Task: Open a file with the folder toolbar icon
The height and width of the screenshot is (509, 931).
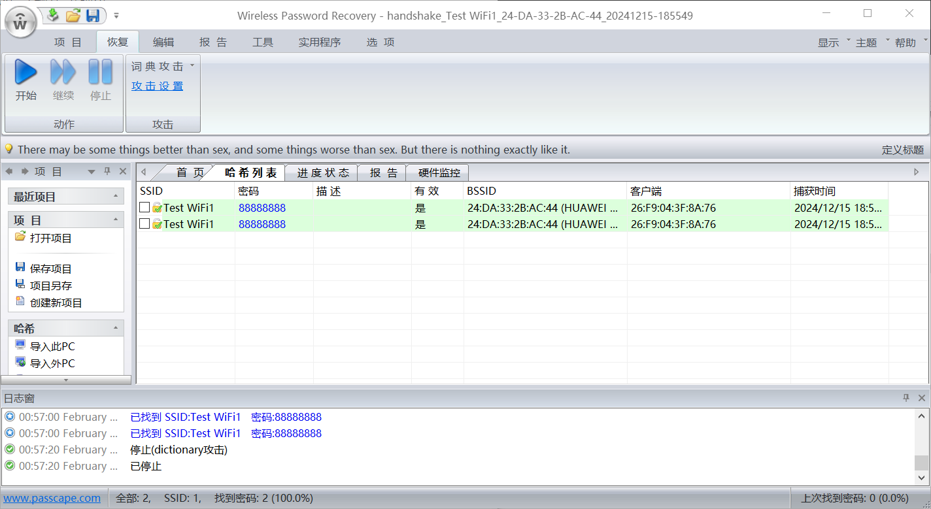Action: pyautogui.click(x=72, y=16)
